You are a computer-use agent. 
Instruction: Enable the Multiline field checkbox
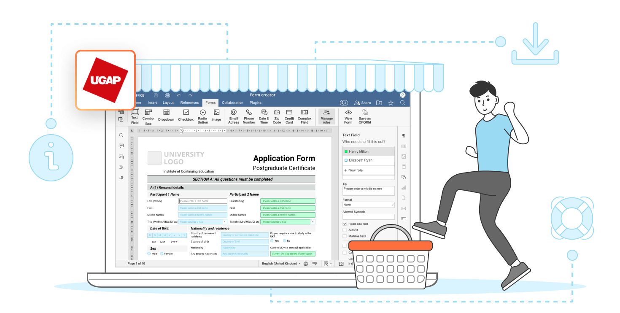(x=345, y=236)
